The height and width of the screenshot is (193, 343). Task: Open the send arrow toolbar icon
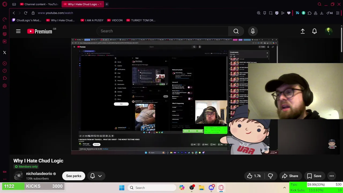[x=283, y=13]
